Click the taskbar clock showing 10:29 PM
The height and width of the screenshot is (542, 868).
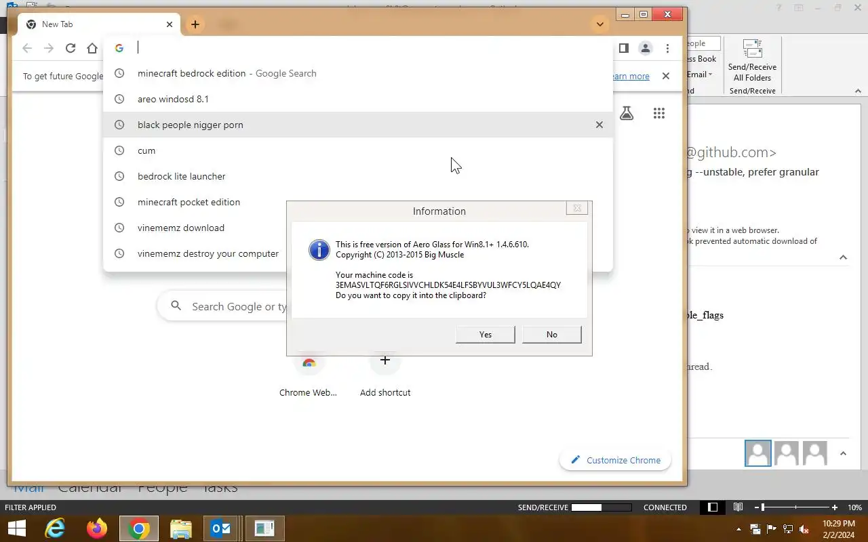click(x=839, y=529)
